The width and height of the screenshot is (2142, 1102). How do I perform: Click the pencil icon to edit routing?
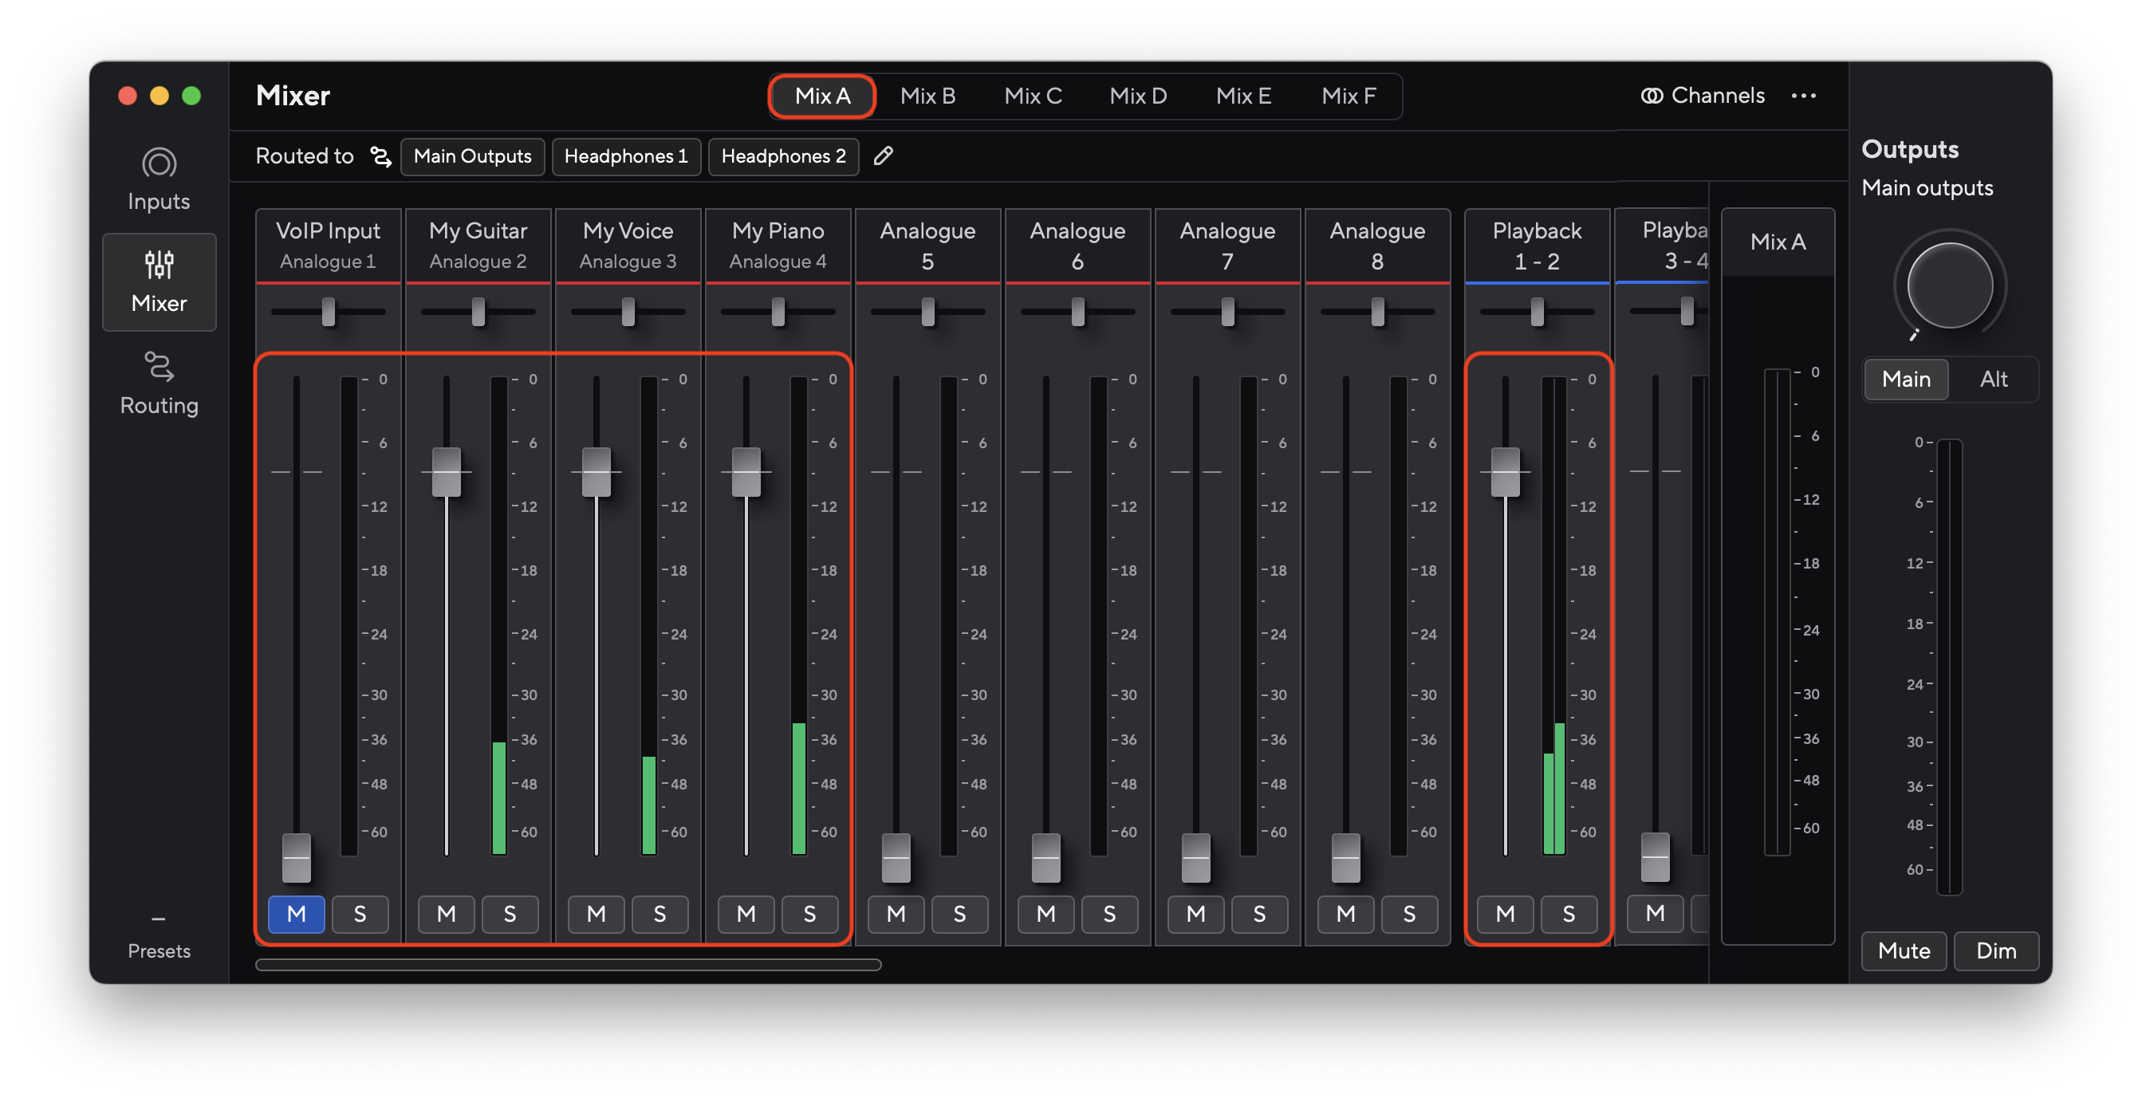(x=883, y=155)
